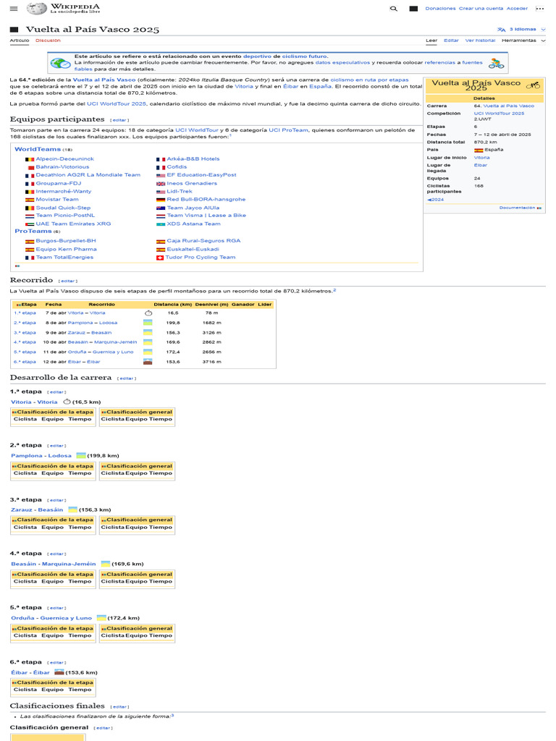Viewport: 556px width, 741px height.
Task: Switch to the Artículo tab
Action: coord(20,41)
